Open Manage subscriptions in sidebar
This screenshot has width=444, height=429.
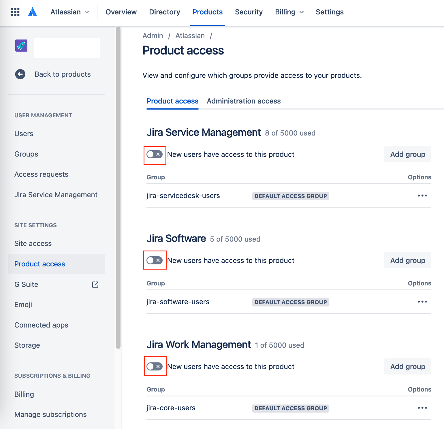50,415
